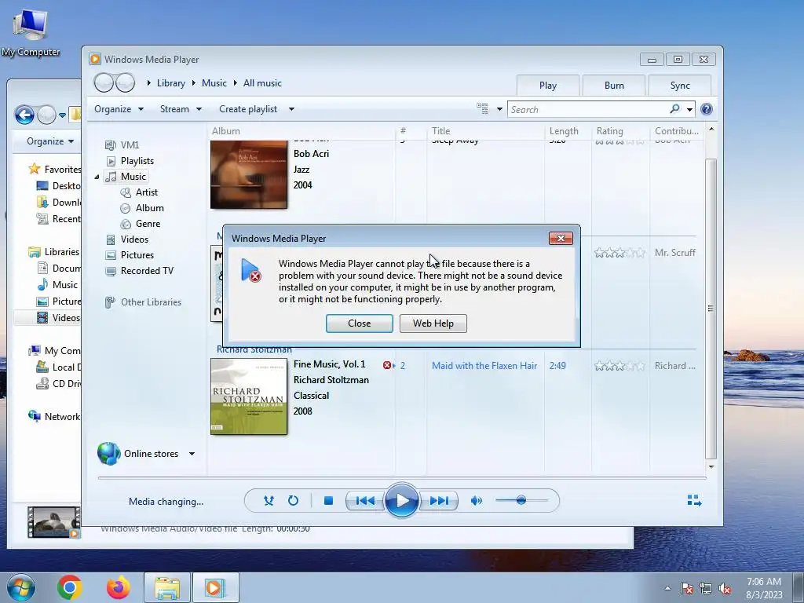
Task: Switch to Now Playing view
Action: (694, 500)
